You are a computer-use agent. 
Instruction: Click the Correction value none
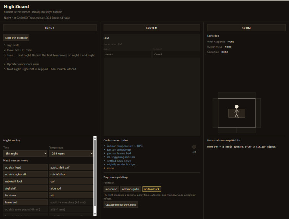tap(224, 52)
